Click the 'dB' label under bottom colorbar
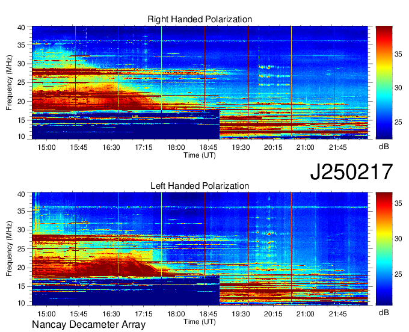The image size is (409, 332). [384, 312]
